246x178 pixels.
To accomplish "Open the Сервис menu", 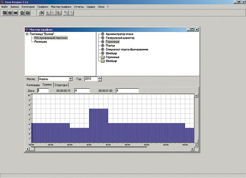I will click(91, 7).
